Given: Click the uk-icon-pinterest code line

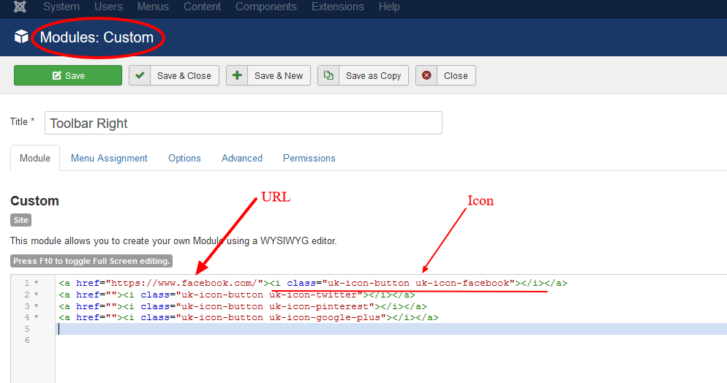Looking at the screenshot, I should 243,306.
